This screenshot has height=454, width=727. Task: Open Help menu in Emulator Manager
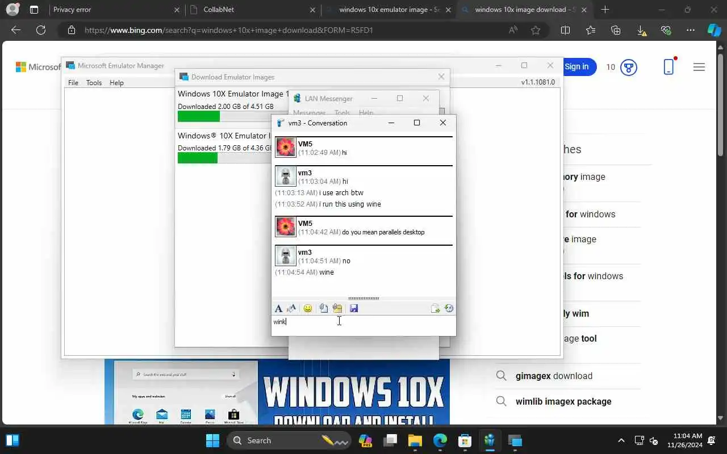click(116, 83)
